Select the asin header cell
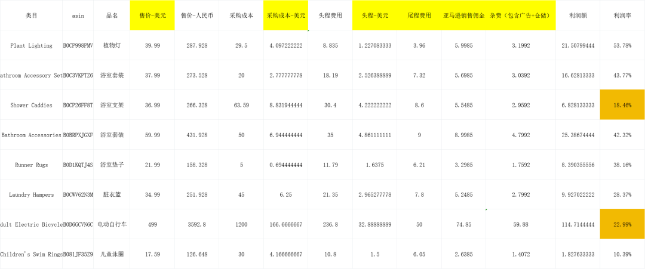 (78, 15)
